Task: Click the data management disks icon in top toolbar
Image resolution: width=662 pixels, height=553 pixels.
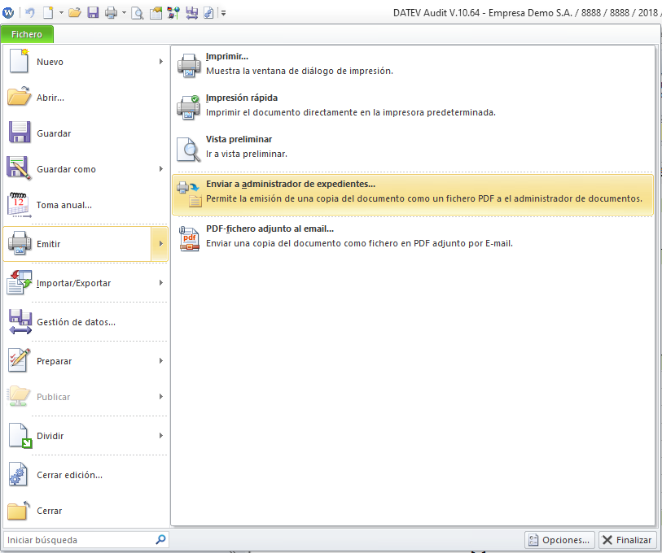Action: click(191, 13)
